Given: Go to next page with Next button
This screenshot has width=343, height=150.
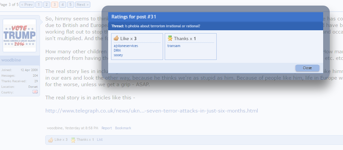Looking at the screenshot, I should pos(82,5).
